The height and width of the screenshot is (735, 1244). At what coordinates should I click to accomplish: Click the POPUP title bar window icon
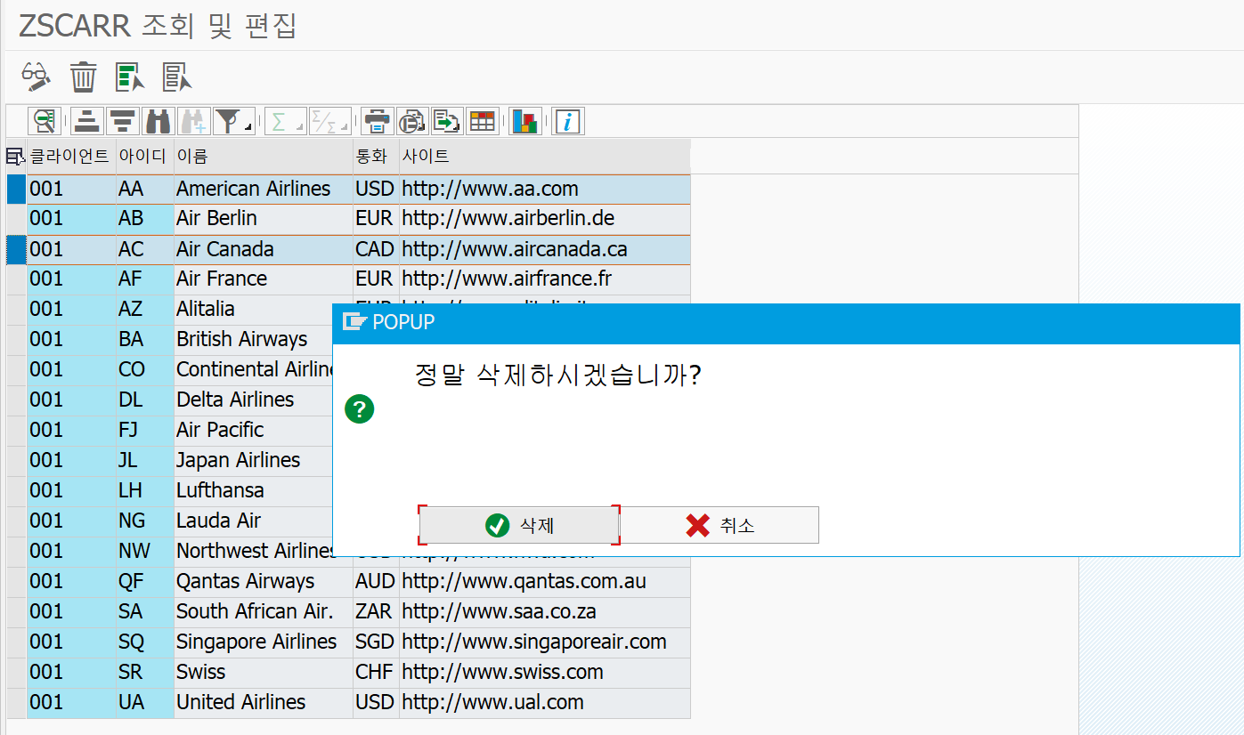coord(355,322)
